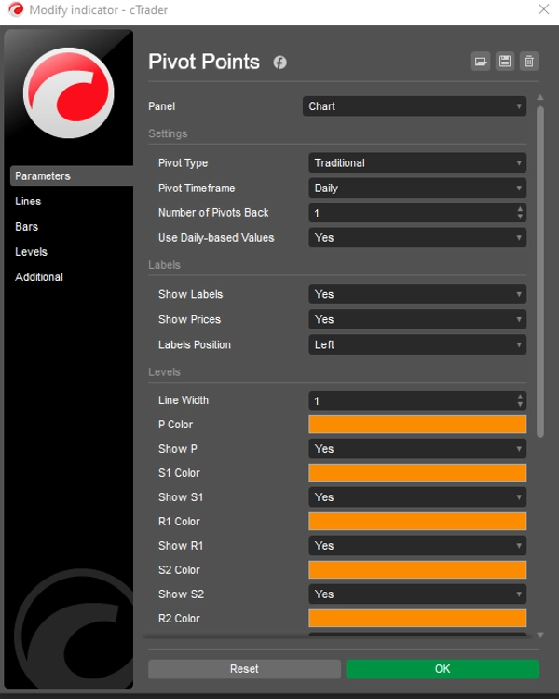The image size is (559, 699).
Task: Switch to the Lines tab
Action: pos(28,202)
